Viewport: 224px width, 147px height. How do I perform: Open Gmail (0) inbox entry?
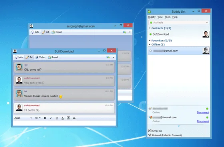[x=155, y=131]
